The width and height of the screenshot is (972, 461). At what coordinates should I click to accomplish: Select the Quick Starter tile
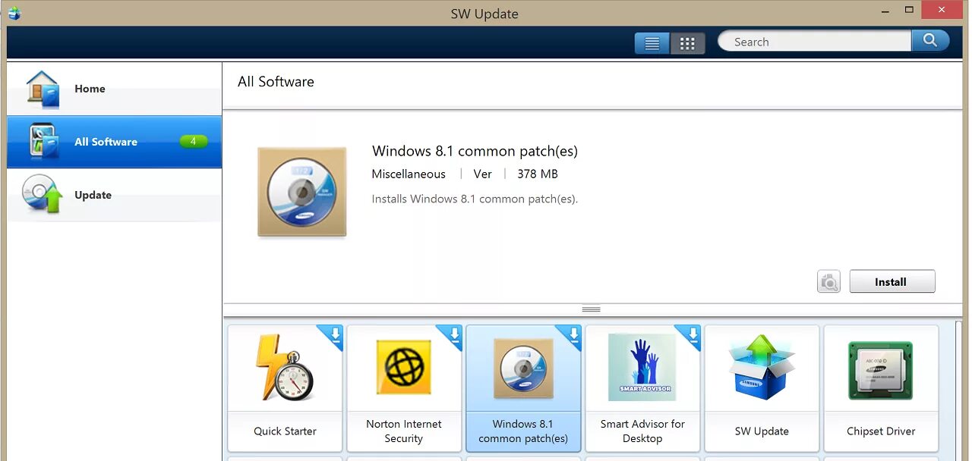coord(285,388)
